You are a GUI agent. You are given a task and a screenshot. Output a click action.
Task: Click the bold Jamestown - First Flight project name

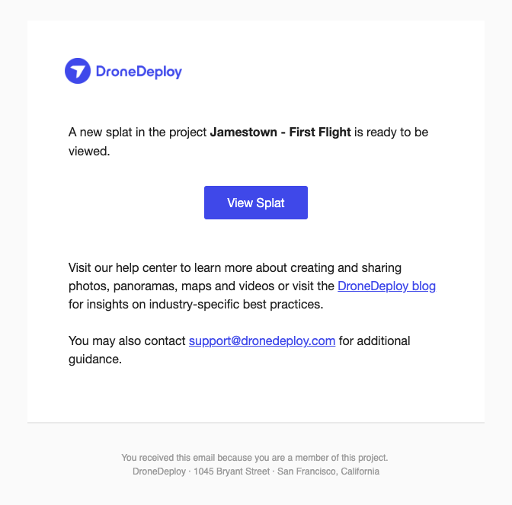280,133
